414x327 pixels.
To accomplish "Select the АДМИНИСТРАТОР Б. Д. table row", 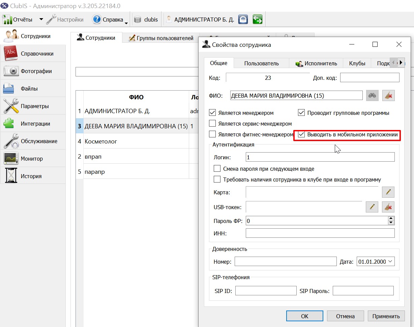I will 137,111.
